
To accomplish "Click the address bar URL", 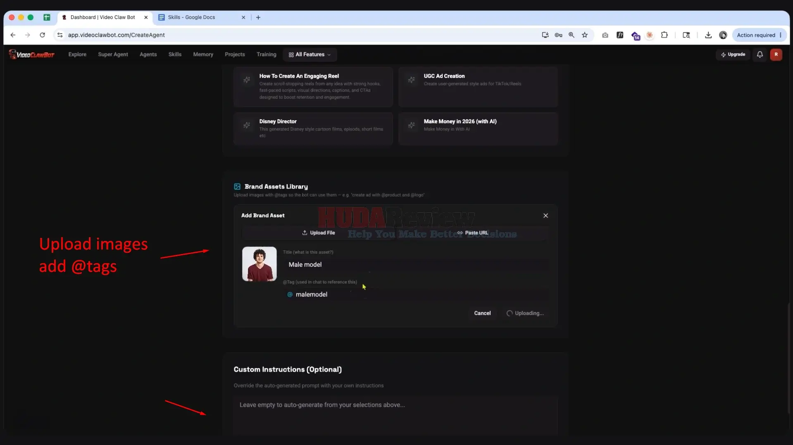I will pos(117,35).
